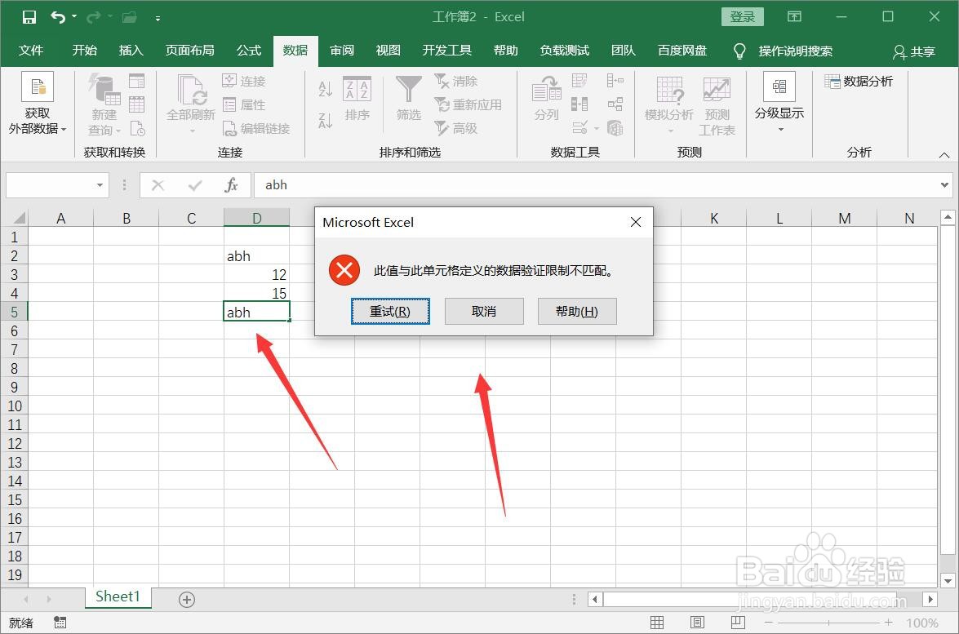Click the Sort A to Z icon
This screenshot has width=959, height=634.
point(326,89)
